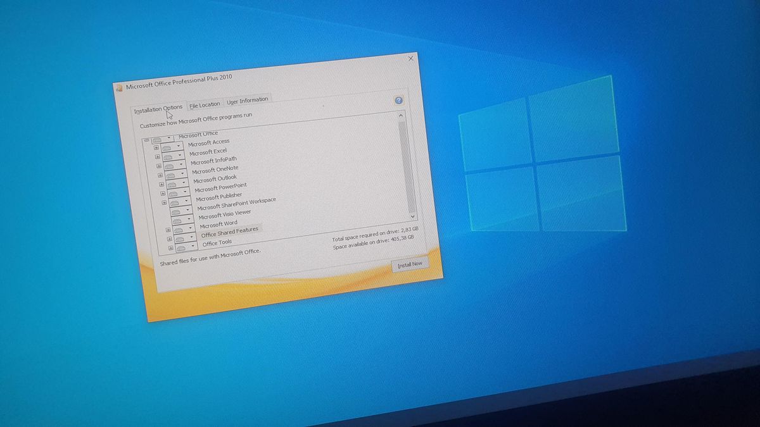This screenshot has height=427, width=760.
Task: Open install-state dropdown for Office Tools
Action: click(186, 246)
